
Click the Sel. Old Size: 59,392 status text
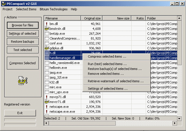click(x=86, y=118)
